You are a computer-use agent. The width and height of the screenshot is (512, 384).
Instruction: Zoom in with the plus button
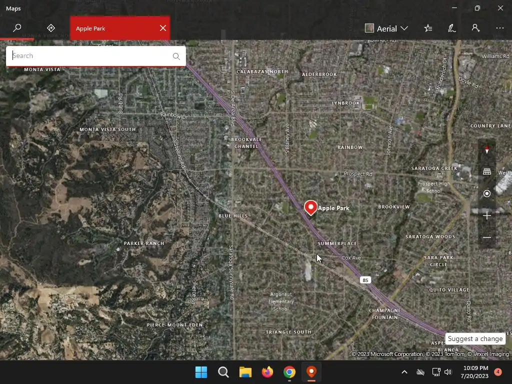point(487,215)
